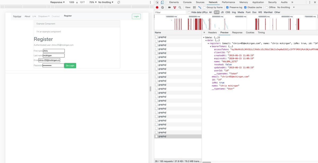Image resolution: width=318 pixels, height=163 pixels.
Task: Click the Name column header
Action: pyautogui.click(x=178, y=33)
